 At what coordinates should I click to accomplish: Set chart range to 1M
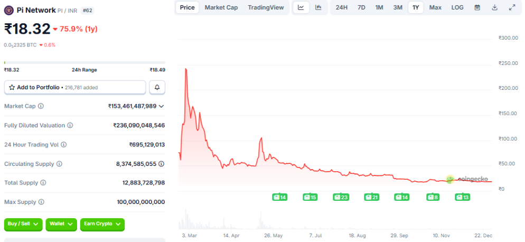[x=379, y=7]
